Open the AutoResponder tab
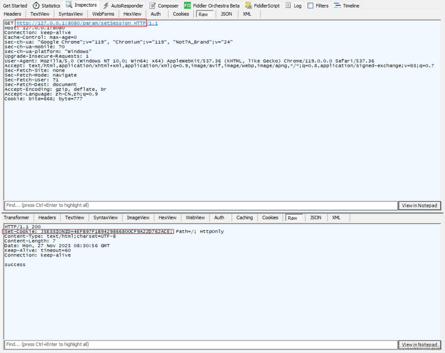The height and width of the screenshot is (353, 445). [123, 5]
